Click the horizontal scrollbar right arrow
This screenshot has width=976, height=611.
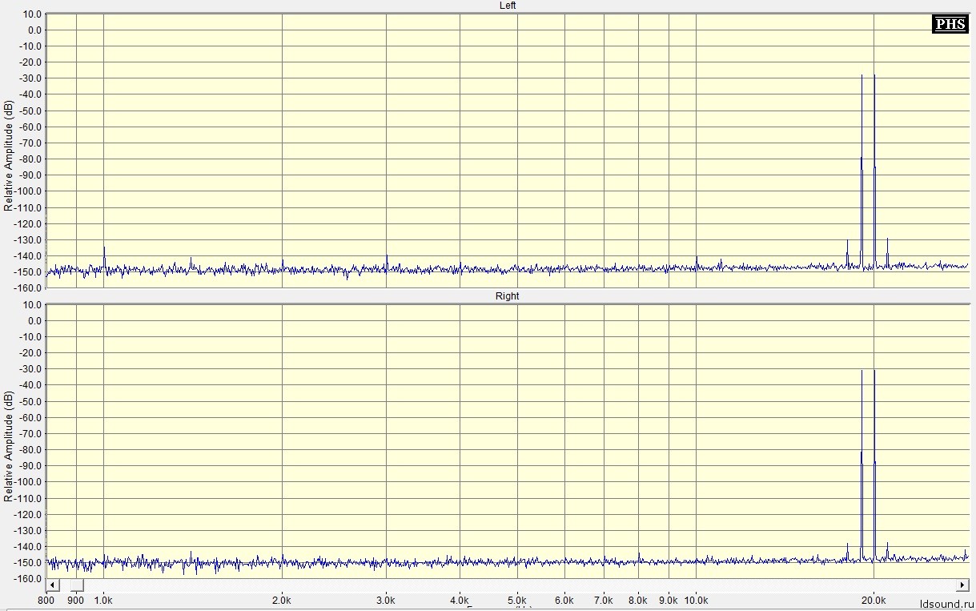click(962, 585)
